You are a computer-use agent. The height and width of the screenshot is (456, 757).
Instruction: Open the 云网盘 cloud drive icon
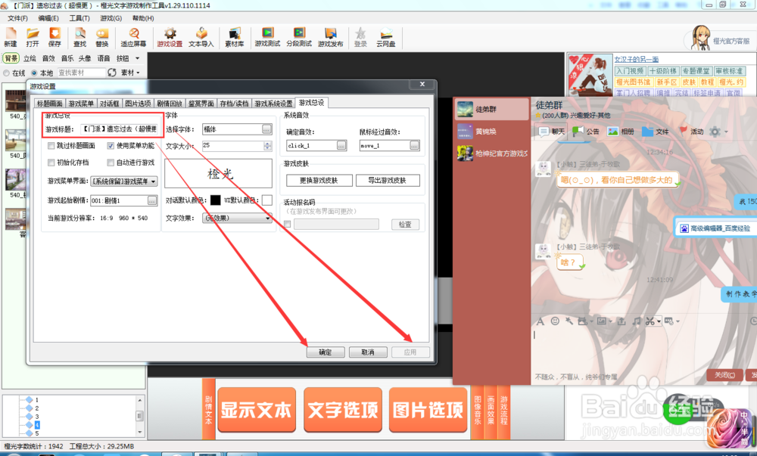pos(385,36)
